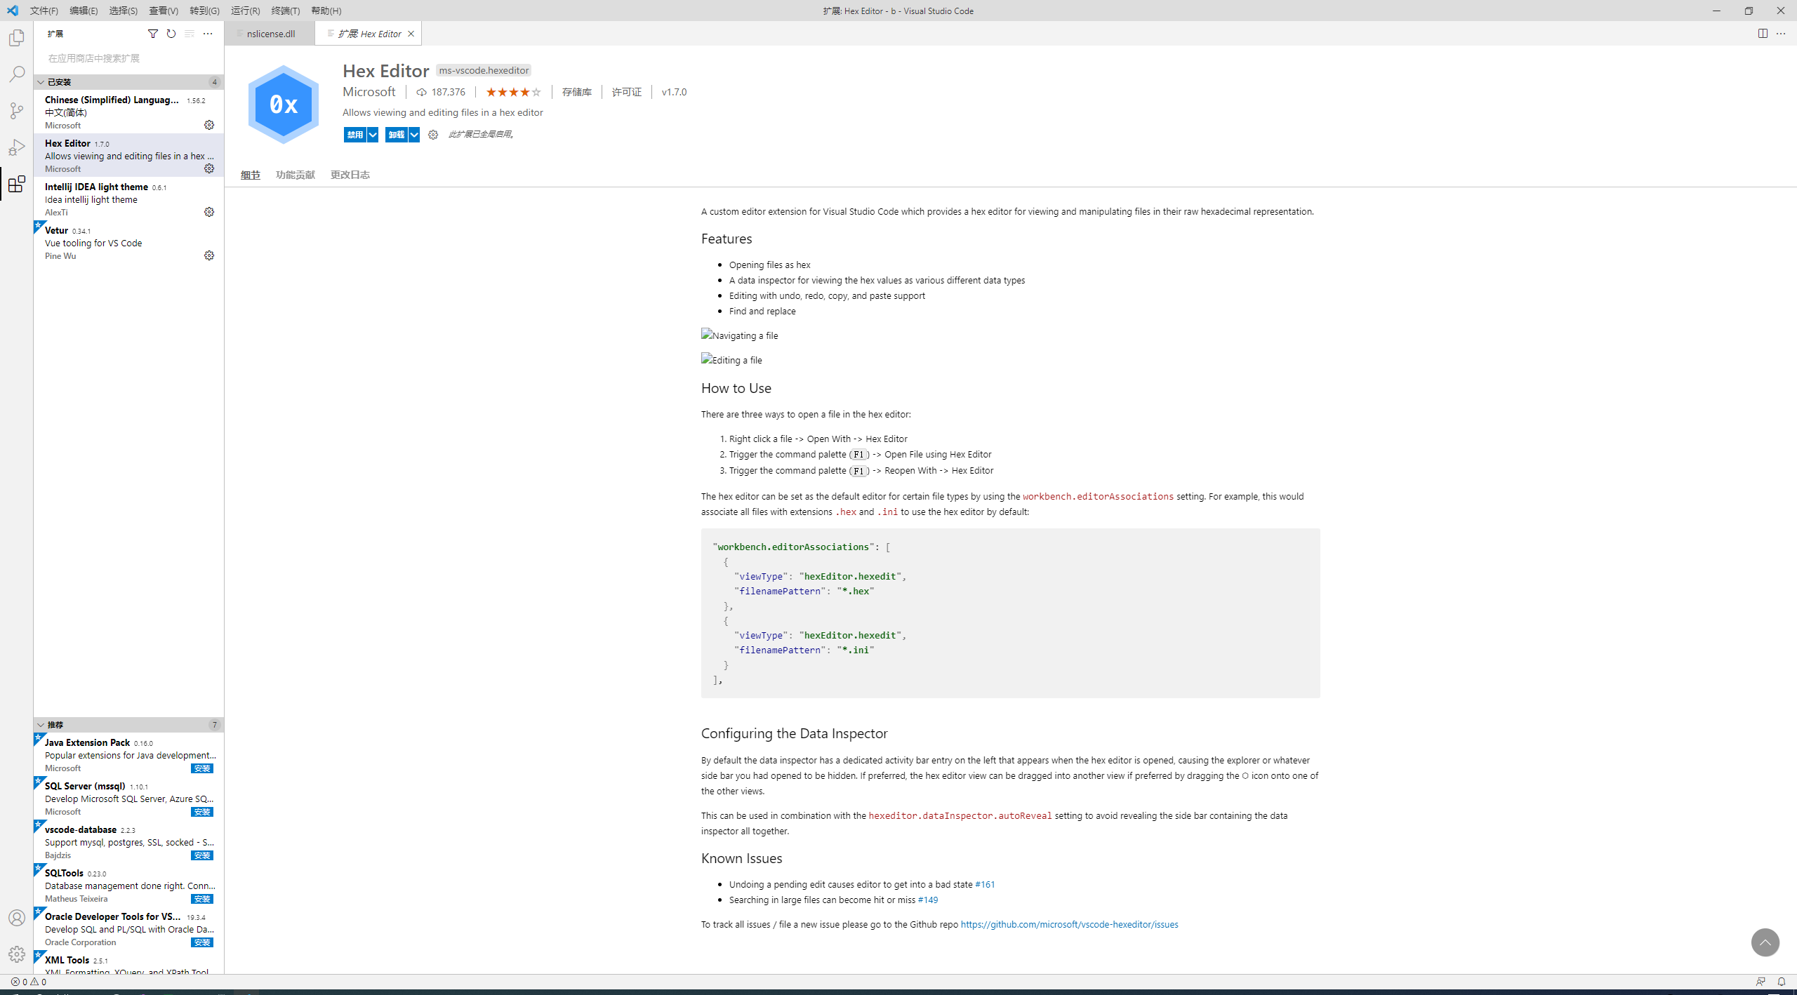Open editor more actions ellipsis

(1781, 34)
